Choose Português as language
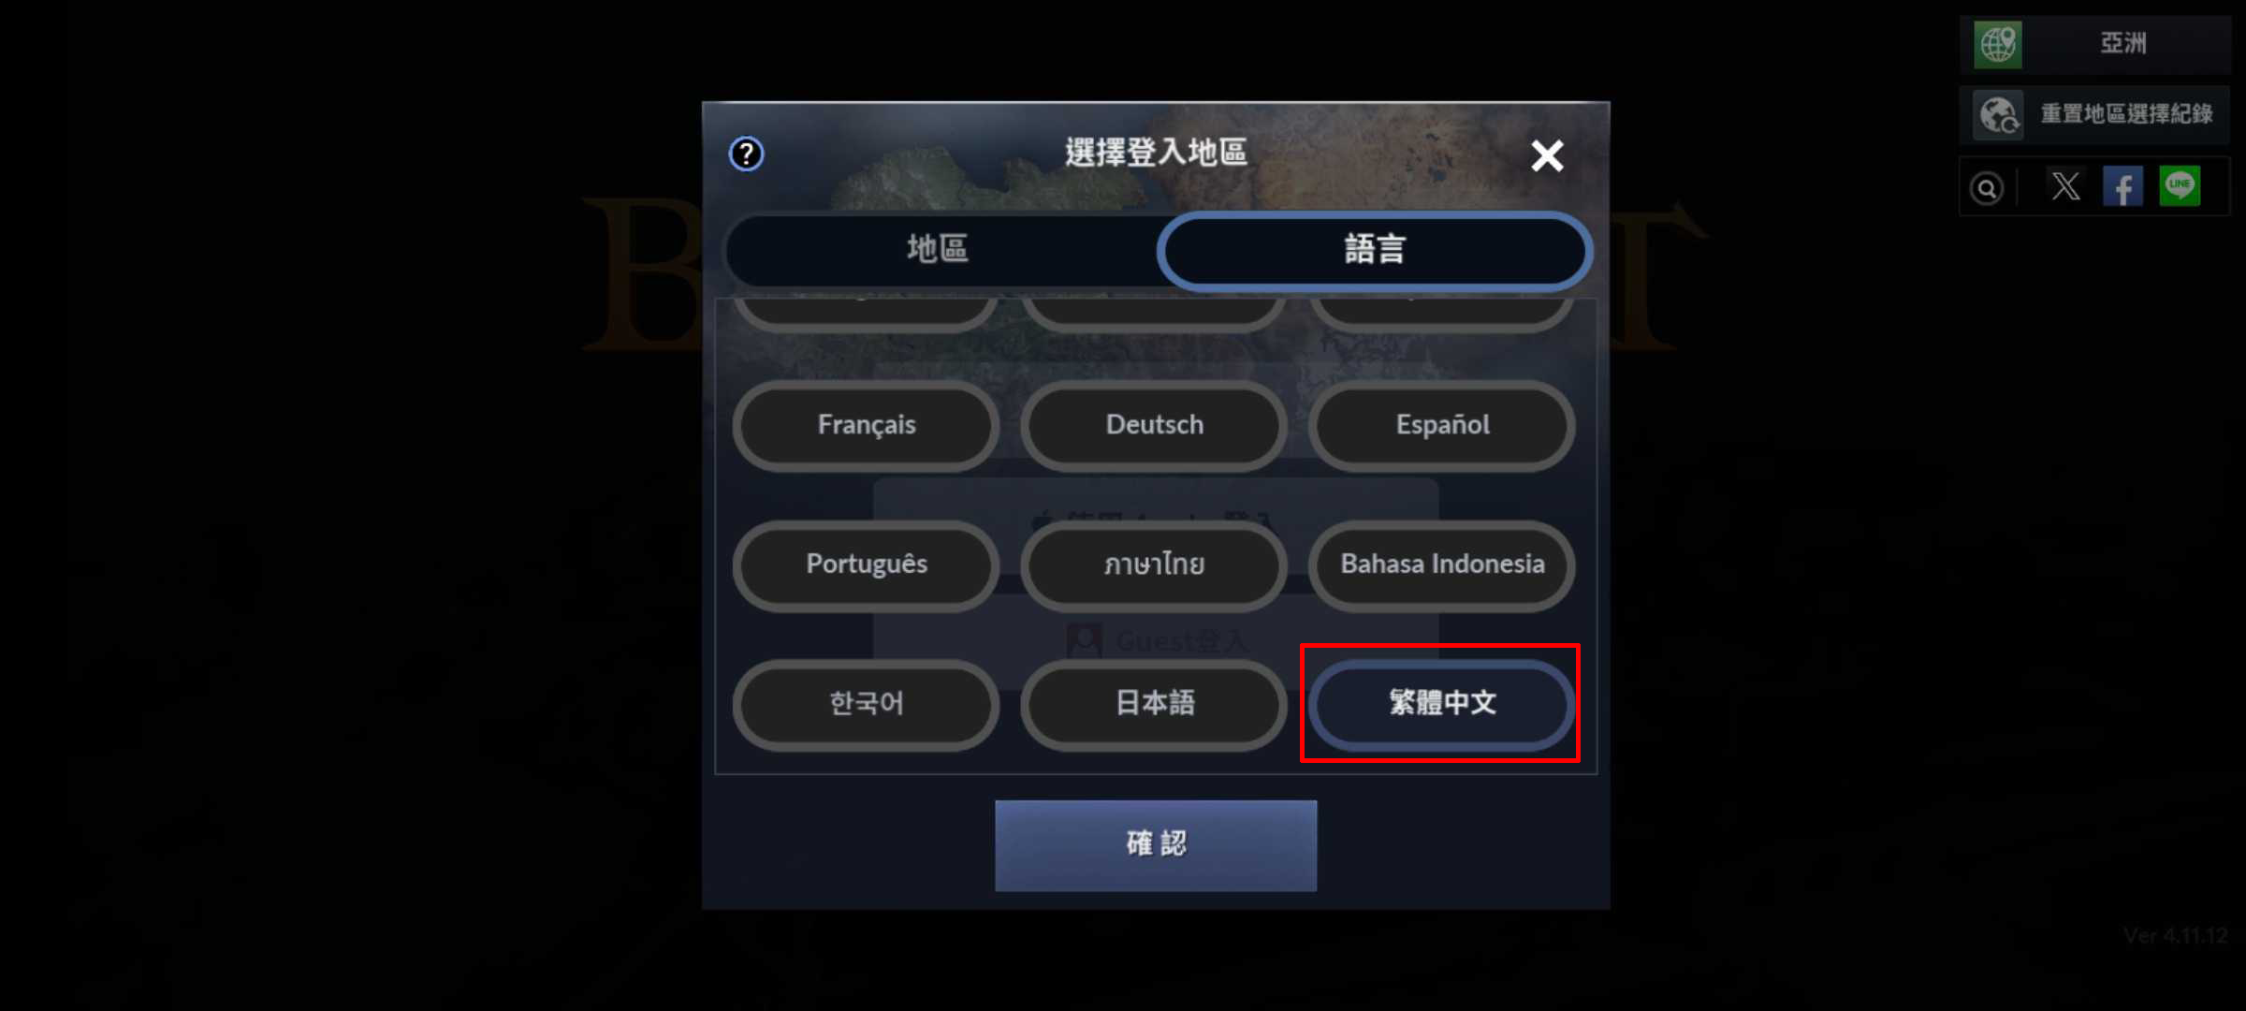 [x=867, y=564]
